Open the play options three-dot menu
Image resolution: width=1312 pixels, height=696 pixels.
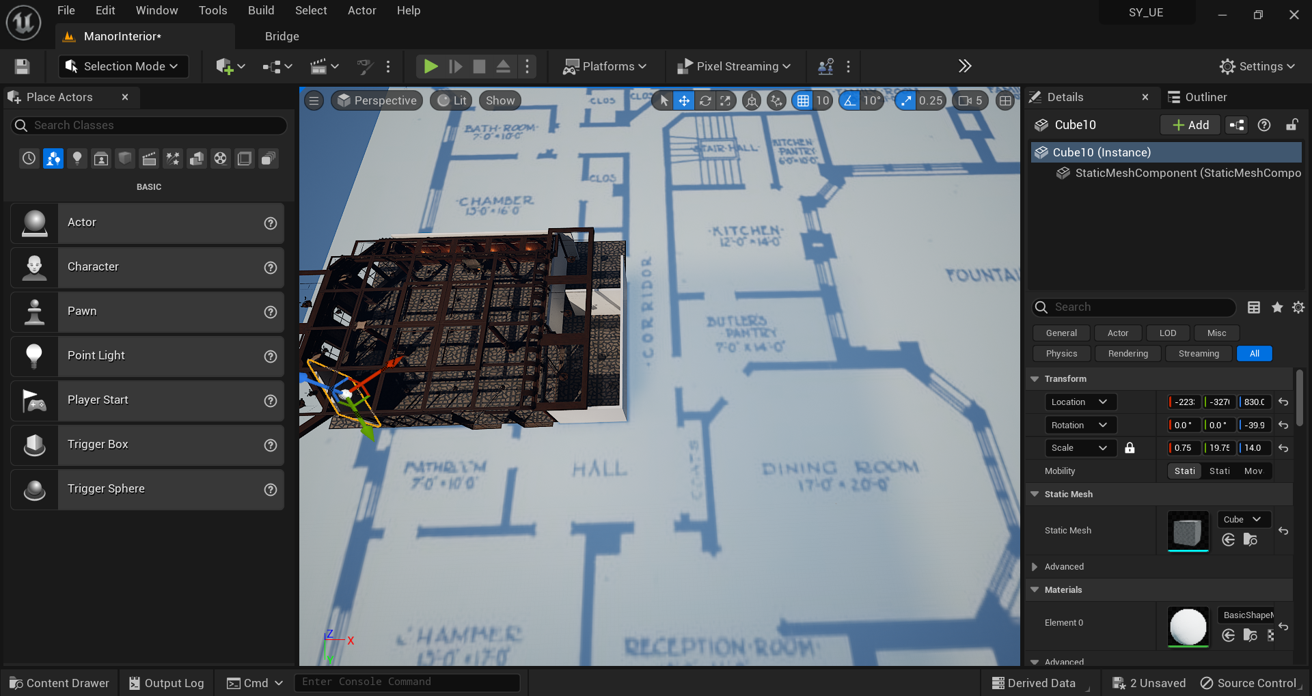tap(527, 66)
